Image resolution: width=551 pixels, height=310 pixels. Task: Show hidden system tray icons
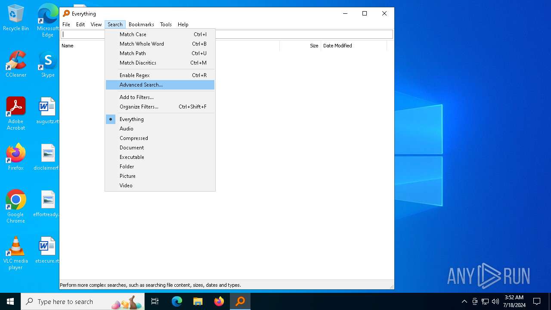[464, 301]
